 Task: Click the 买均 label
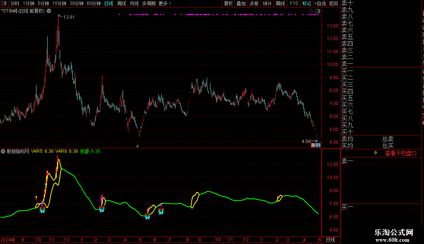347,146
